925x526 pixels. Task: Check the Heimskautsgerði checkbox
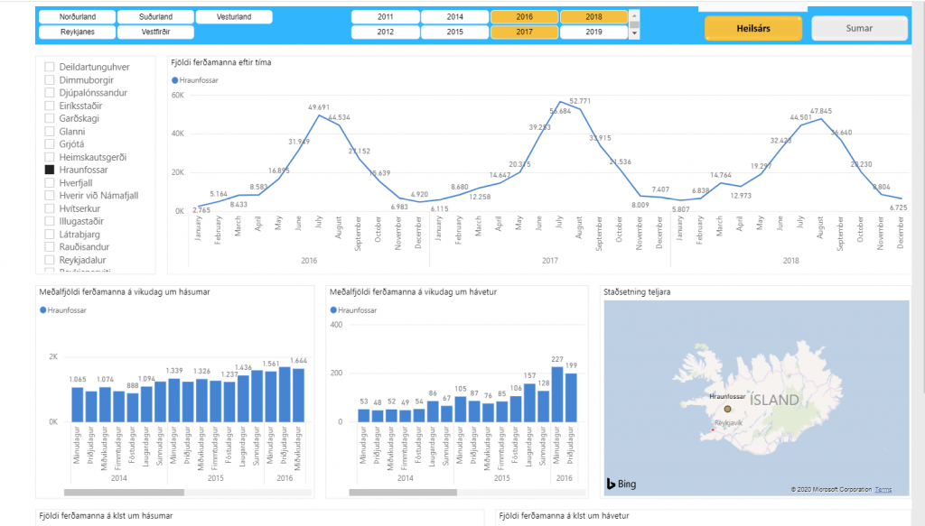(x=50, y=157)
